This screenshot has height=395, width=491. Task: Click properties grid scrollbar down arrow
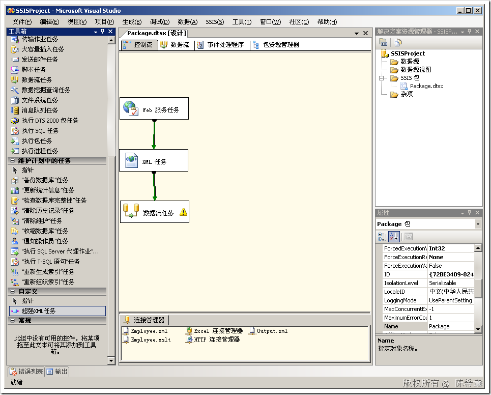(478, 329)
